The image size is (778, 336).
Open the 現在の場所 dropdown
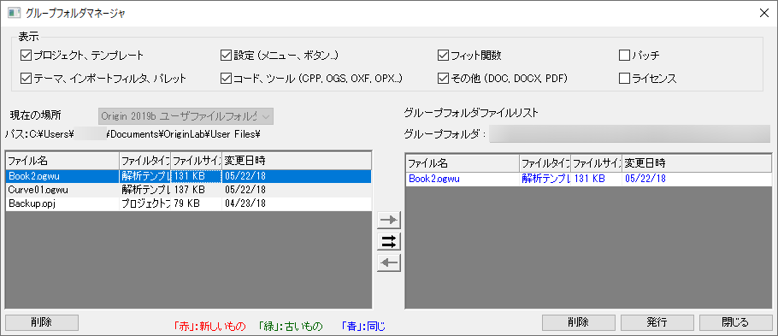186,116
